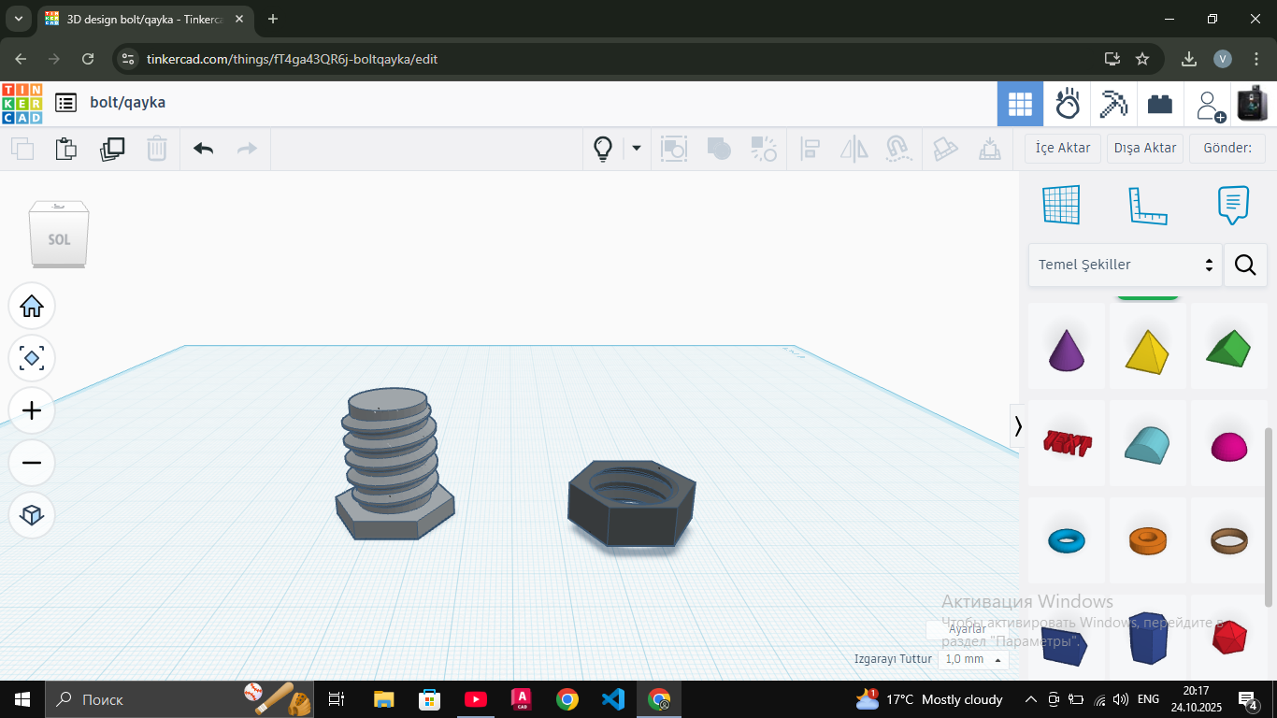Click the Align tool icon
Image resolution: width=1277 pixels, height=718 pixels.
click(x=811, y=149)
